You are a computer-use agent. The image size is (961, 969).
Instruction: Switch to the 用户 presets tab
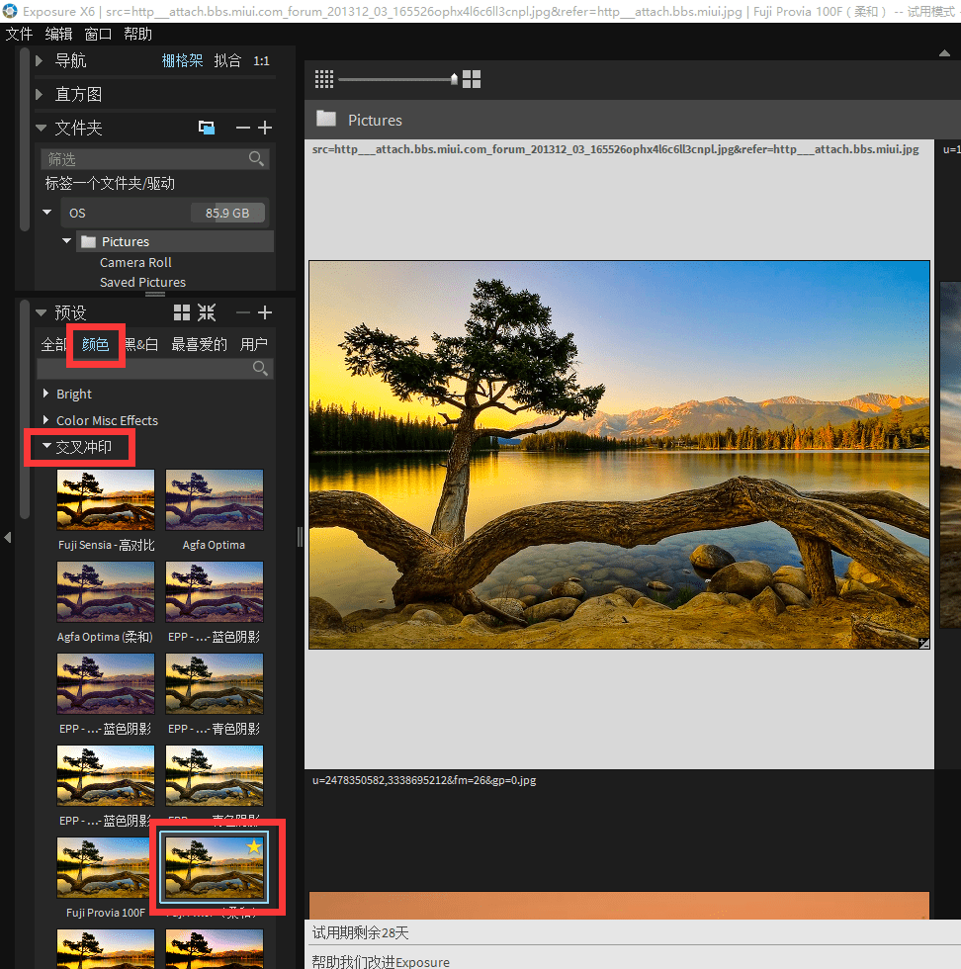[253, 344]
